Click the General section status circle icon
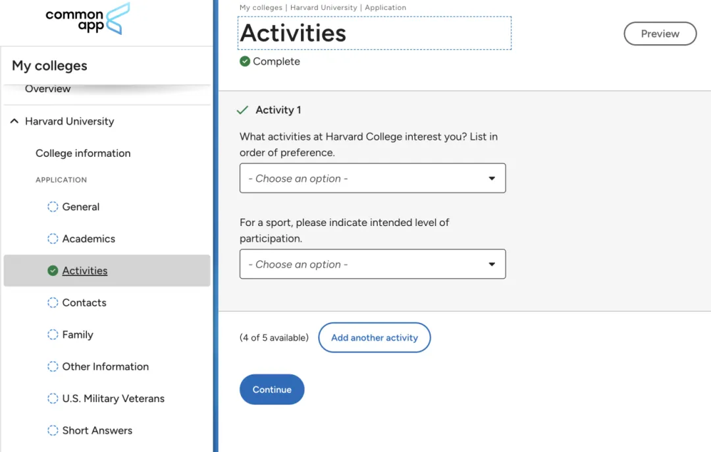 (53, 207)
